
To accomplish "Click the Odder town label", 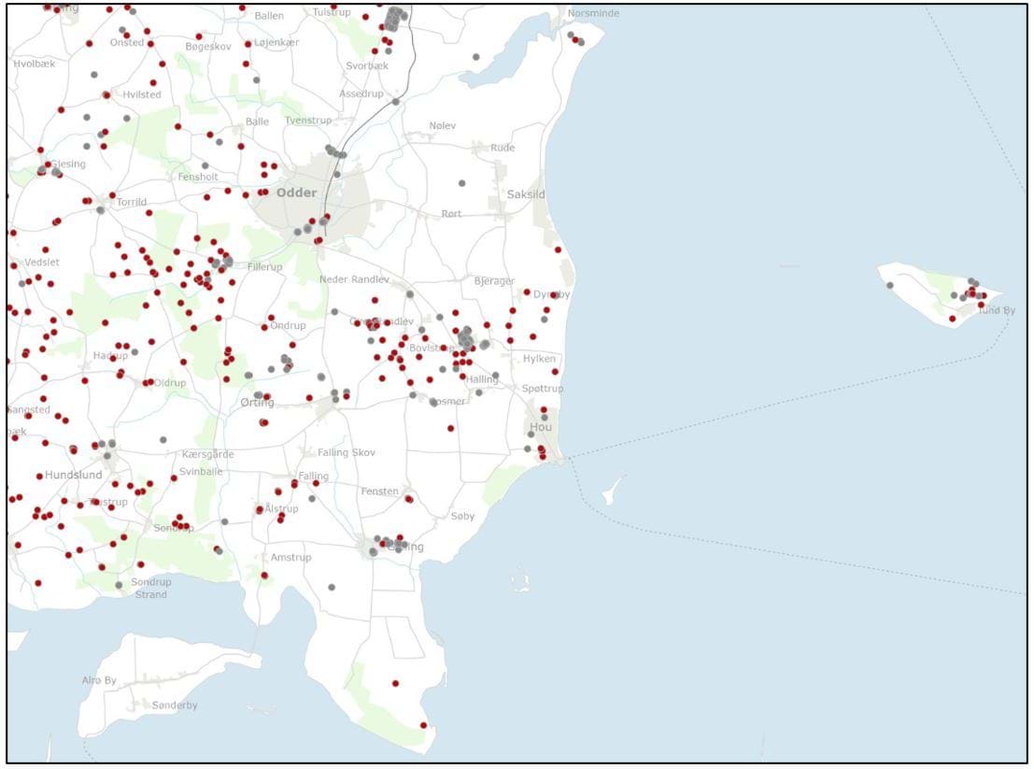I will pyautogui.click(x=296, y=193).
